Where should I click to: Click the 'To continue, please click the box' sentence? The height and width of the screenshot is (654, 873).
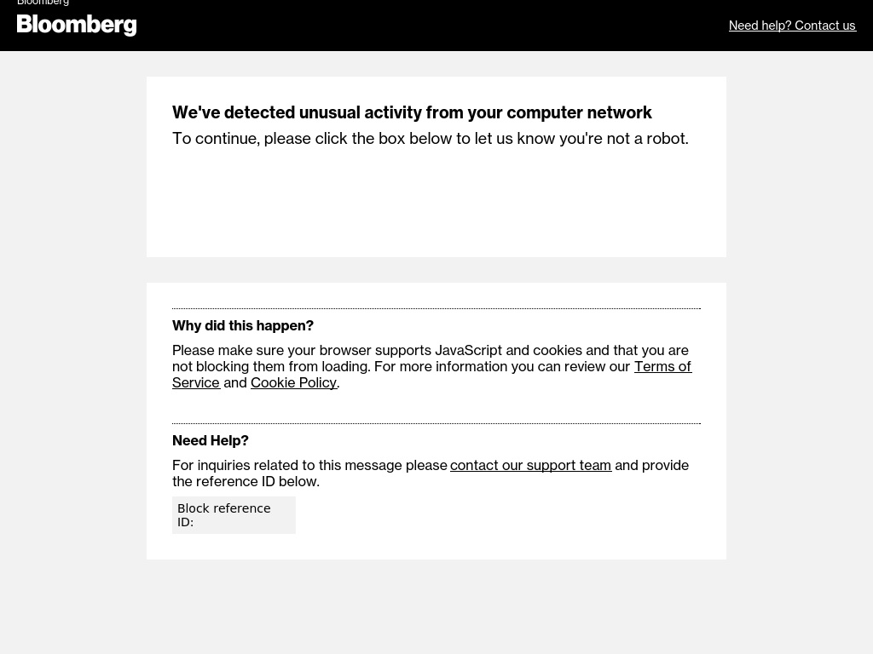pos(430,139)
